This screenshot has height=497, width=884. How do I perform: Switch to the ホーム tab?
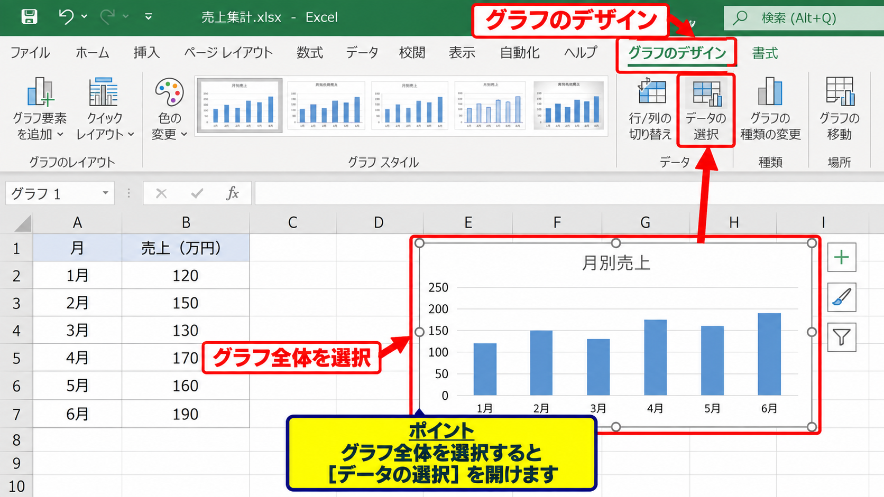pos(92,53)
